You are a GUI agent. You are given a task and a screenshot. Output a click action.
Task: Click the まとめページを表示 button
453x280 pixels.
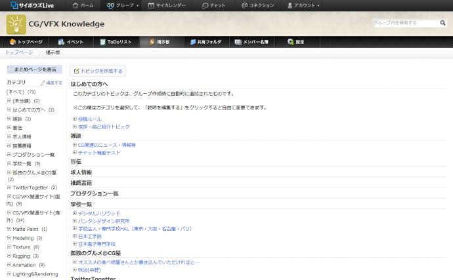tap(34, 70)
